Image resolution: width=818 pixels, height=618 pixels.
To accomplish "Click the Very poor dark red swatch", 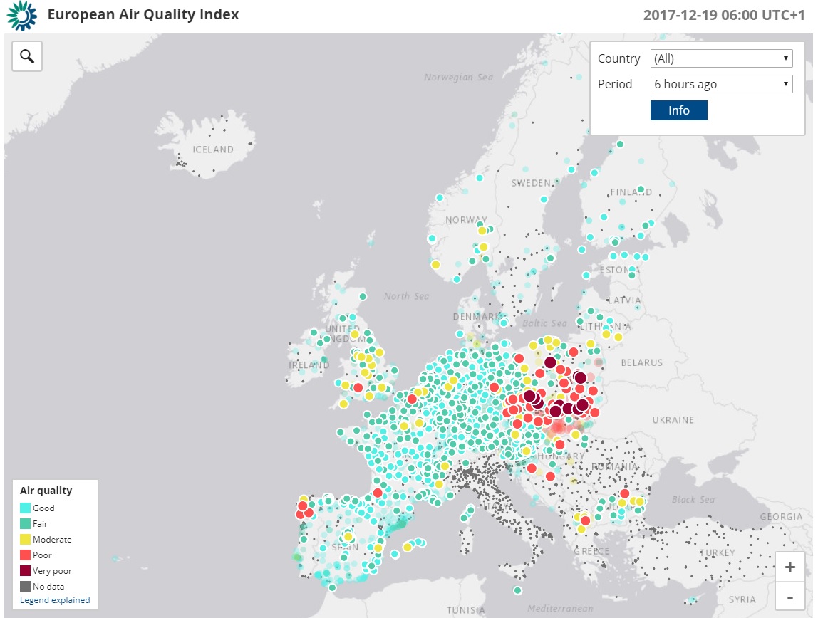I will pyautogui.click(x=25, y=571).
